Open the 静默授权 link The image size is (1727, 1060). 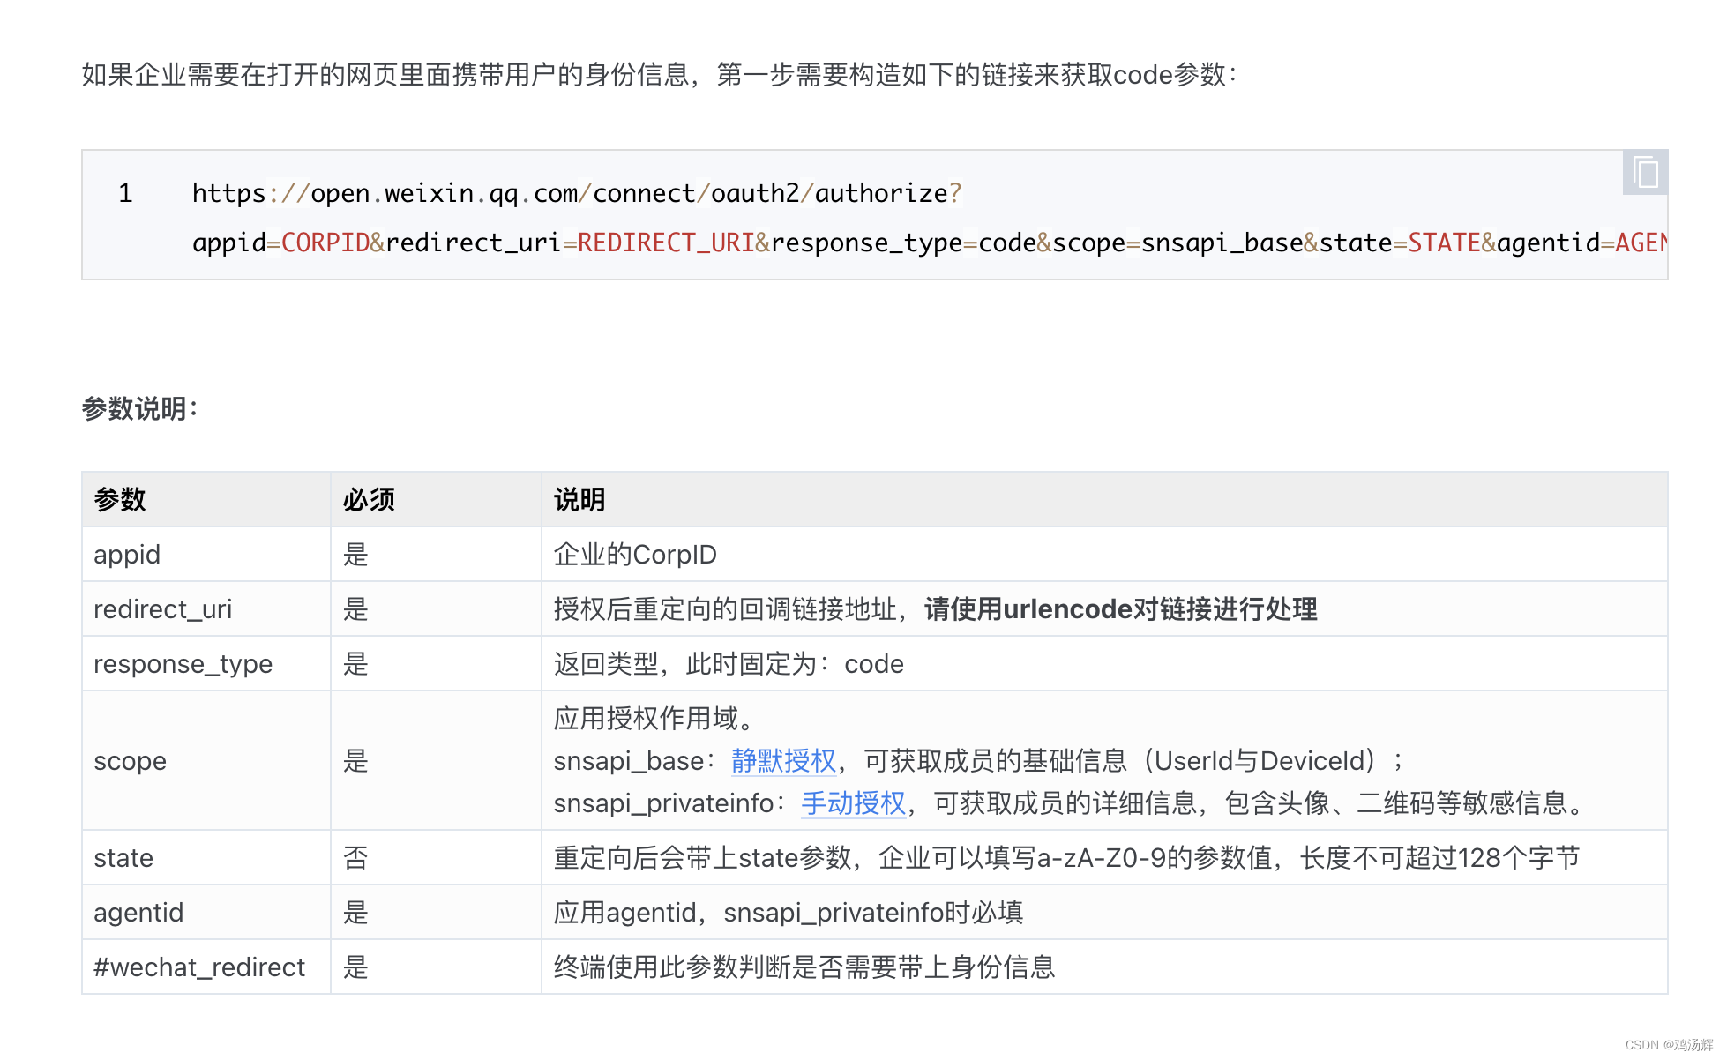pyautogui.click(x=782, y=760)
